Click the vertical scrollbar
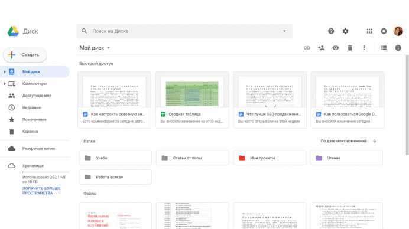Image resolution: width=409 pixels, height=229 pixels. click(x=407, y=104)
